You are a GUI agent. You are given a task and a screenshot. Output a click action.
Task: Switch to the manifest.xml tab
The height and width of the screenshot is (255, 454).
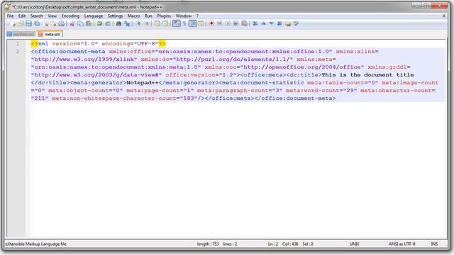[x=21, y=35]
